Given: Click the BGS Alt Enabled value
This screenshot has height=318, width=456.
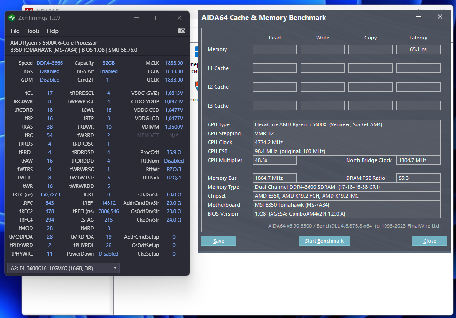Looking at the screenshot, I should click(108, 71).
